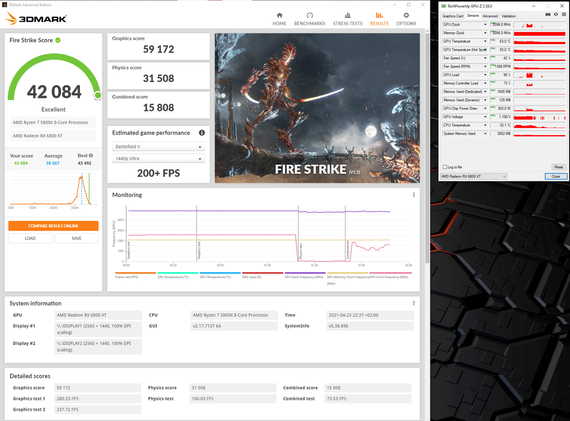Click the GPU-Z title bar app icon

pyautogui.click(x=444, y=6)
